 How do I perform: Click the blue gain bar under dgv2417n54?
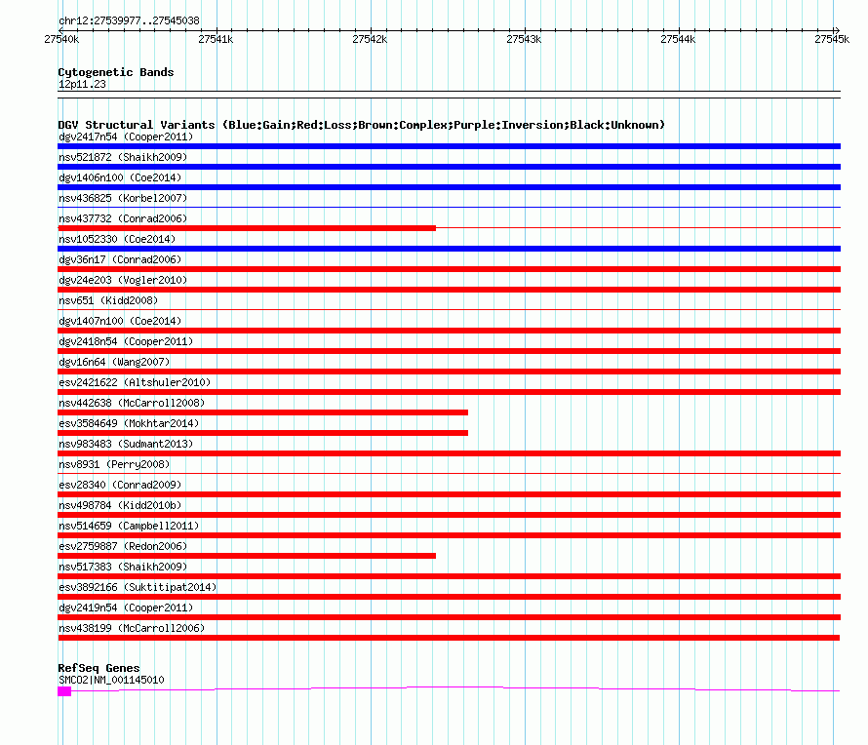(x=449, y=146)
